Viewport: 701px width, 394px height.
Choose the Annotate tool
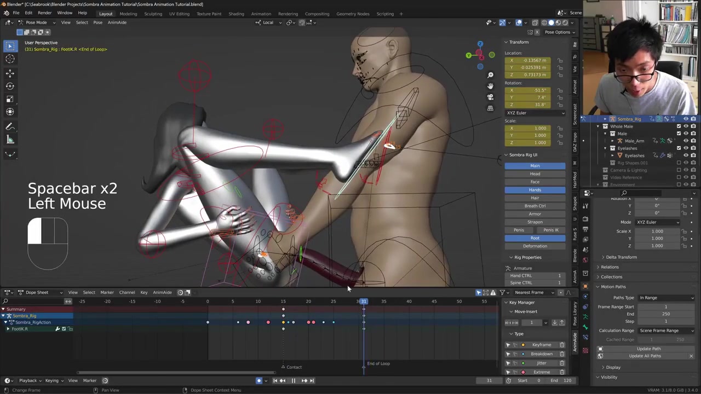click(10, 126)
